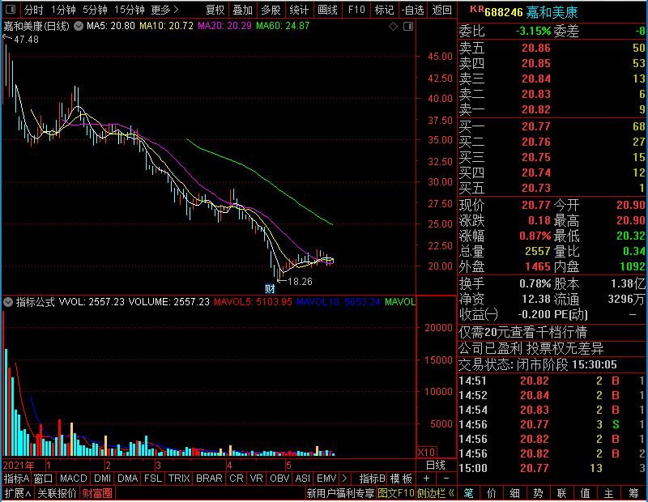Viewport: 648px width, 502px height.
Task: Open the 日线 period selector at chart bottom
Action: click(436, 466)
